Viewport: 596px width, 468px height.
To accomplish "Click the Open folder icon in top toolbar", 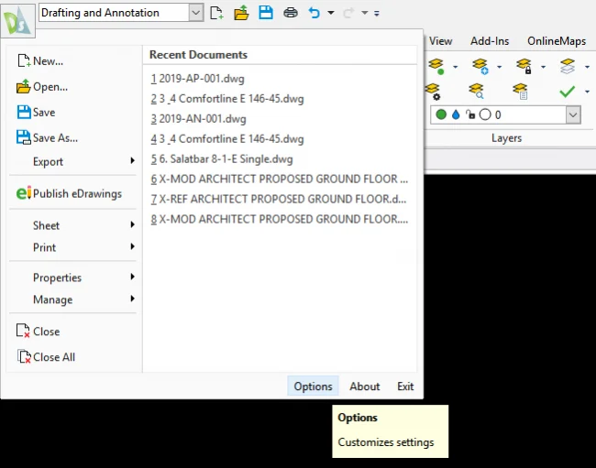I will click(x=241, y=13).
